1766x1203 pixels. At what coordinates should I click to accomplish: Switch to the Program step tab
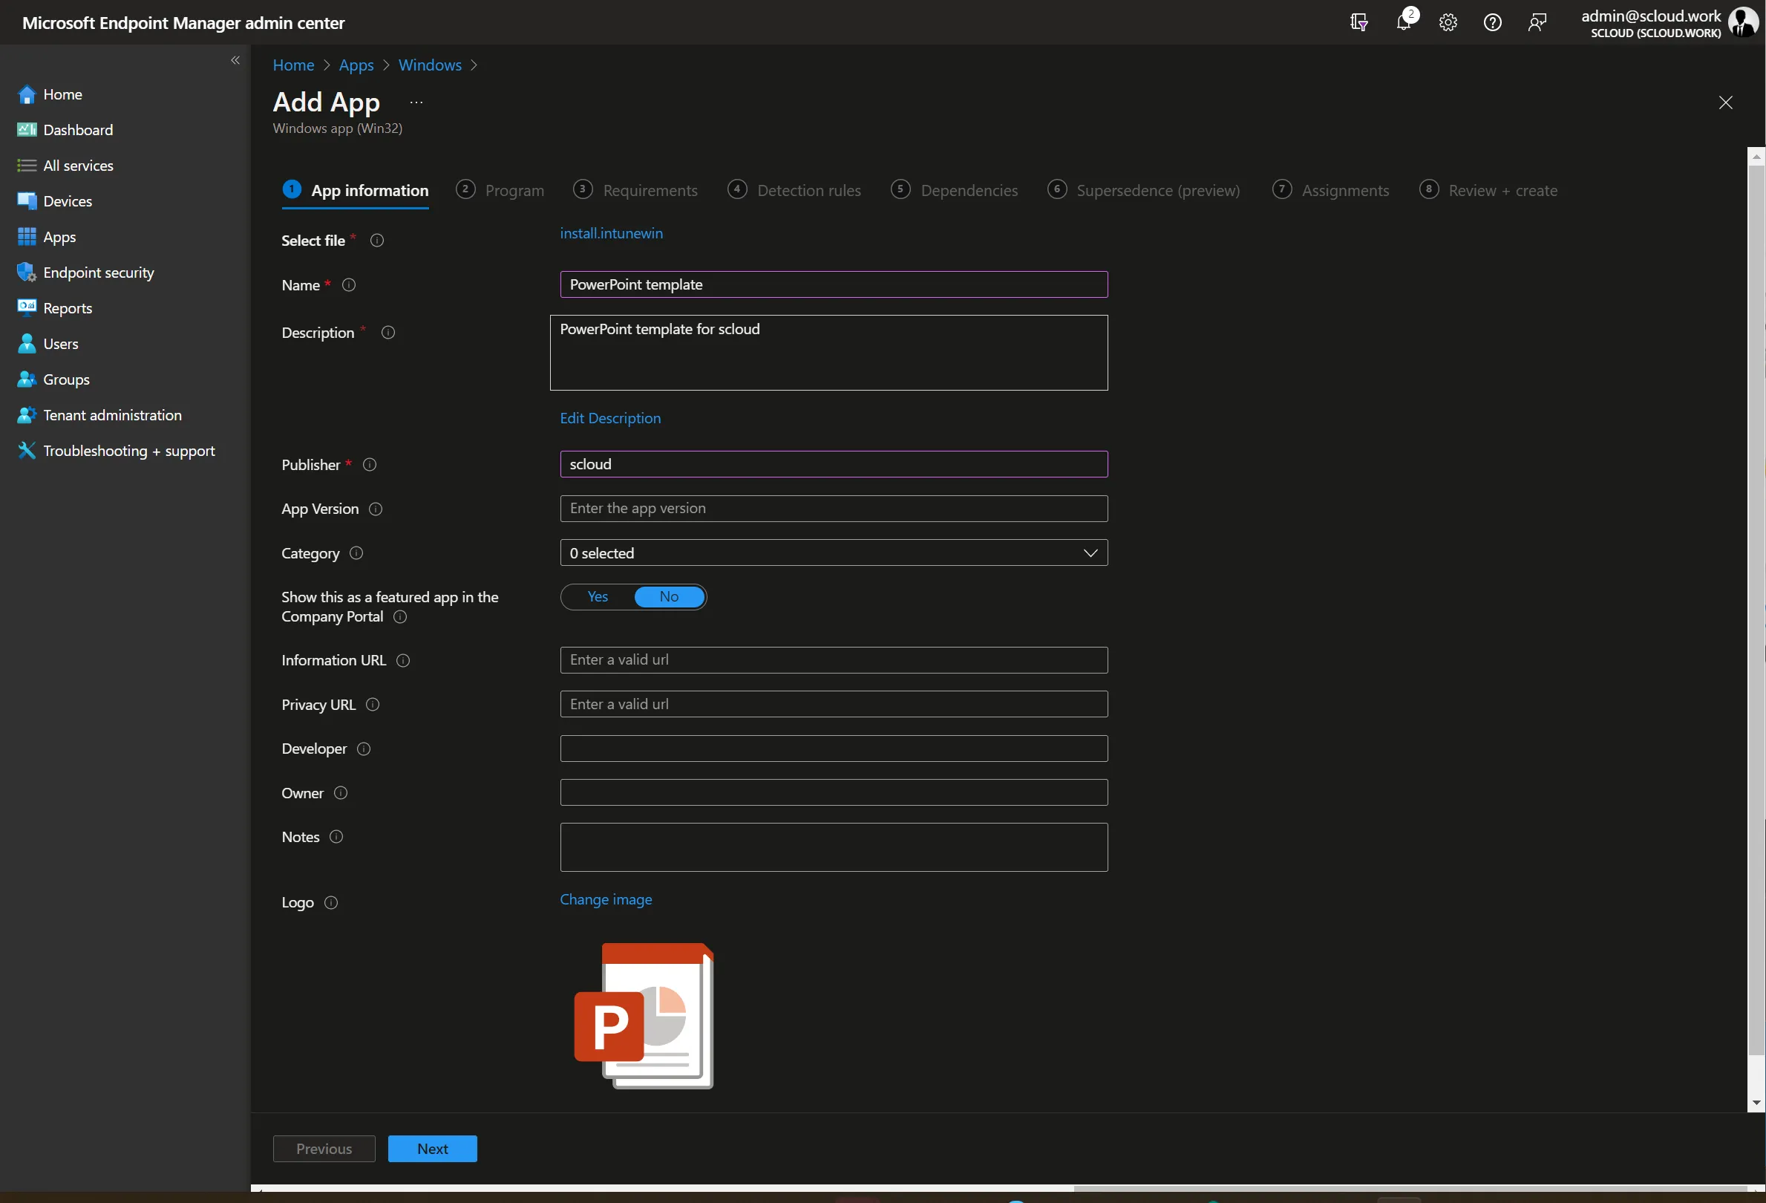[x=500, y=191]
